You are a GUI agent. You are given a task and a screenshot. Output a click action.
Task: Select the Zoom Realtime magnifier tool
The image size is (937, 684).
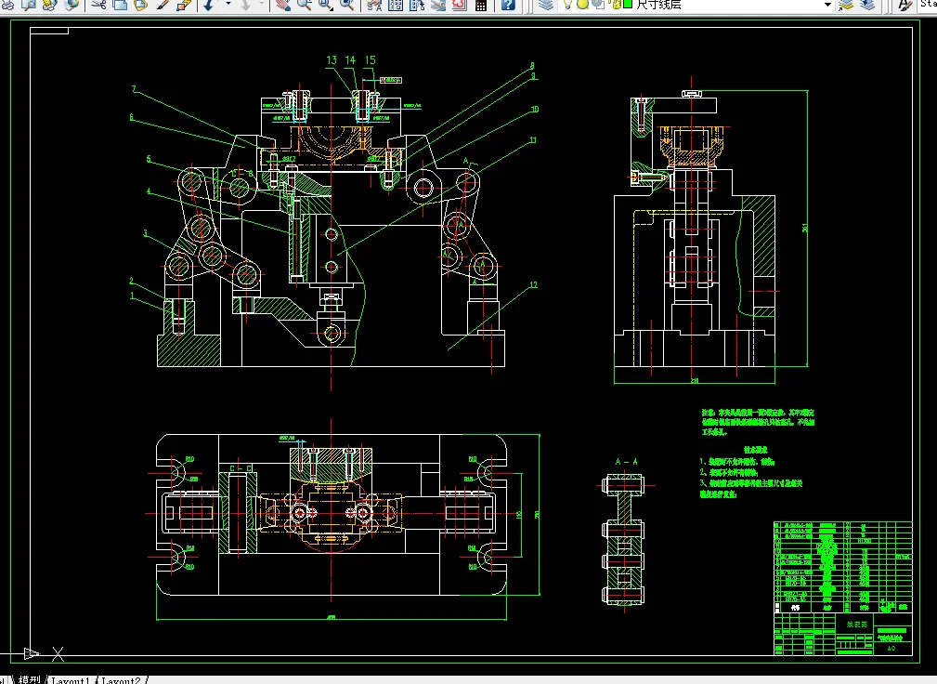[x=305, y=5]
